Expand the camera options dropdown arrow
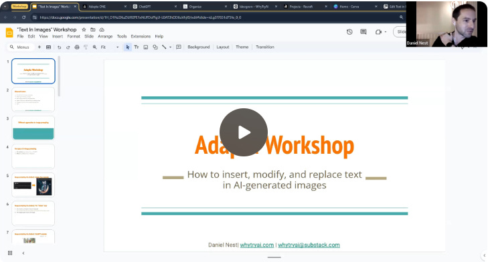This screenshot has height=262, width=488. coord(386,31)
